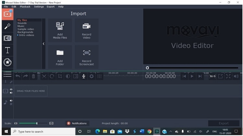Mute the audio track
The height and width of the screenshot is (136, 243).
tap(11, 101)
